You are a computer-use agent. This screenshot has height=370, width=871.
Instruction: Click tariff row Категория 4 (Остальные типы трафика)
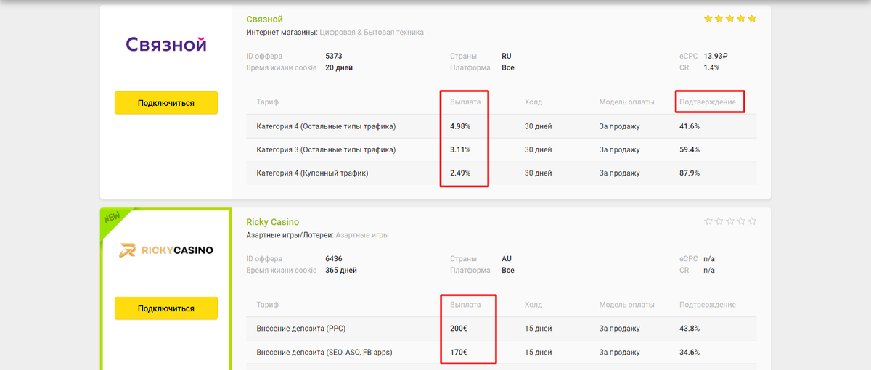click(x=501, y=126)
